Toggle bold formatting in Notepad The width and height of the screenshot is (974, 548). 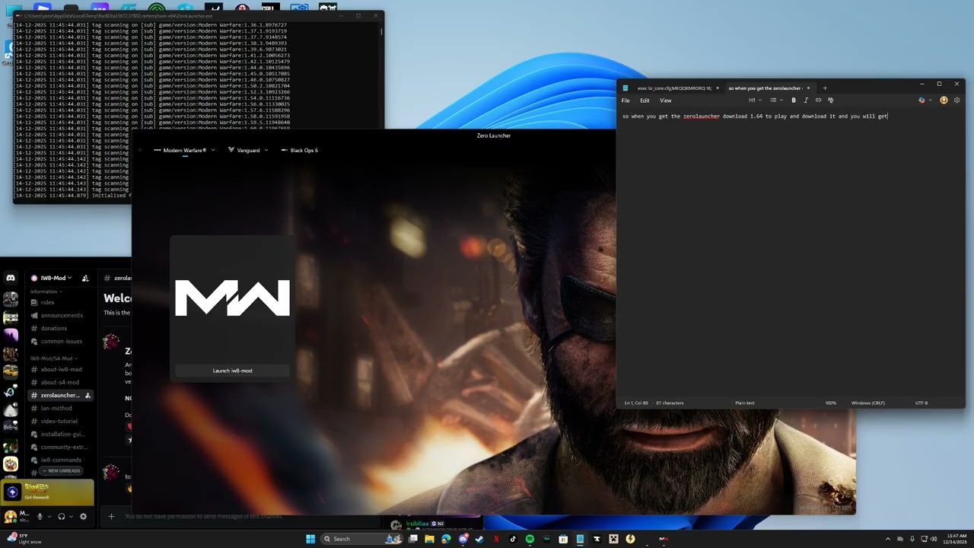coord(794,100)
